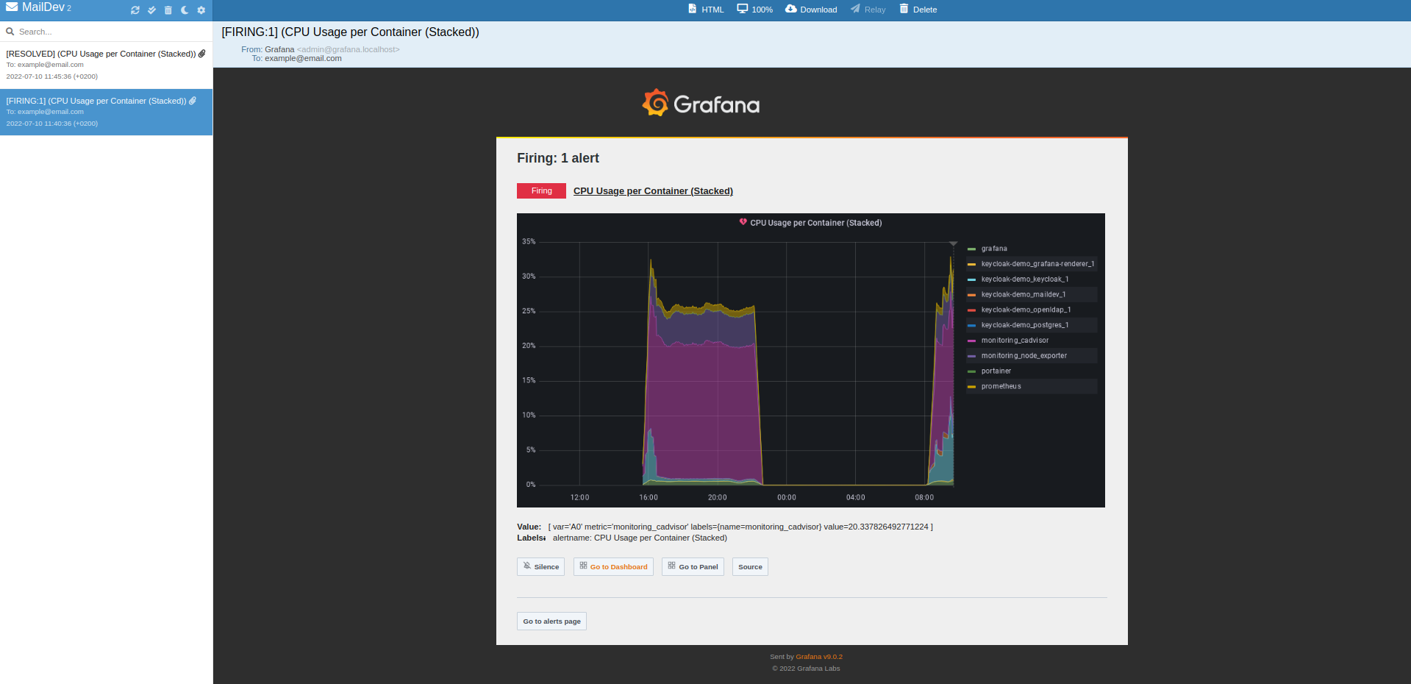The height and width of the screenshot is (684, 1411).
Task: Click the grafana legend color swatch
Action: point(971,249)
